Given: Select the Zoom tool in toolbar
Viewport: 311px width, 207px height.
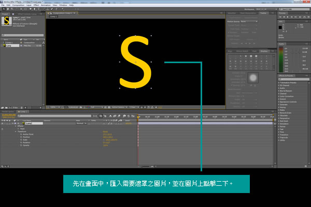Looking at the screenshot, I should (12, 9).
